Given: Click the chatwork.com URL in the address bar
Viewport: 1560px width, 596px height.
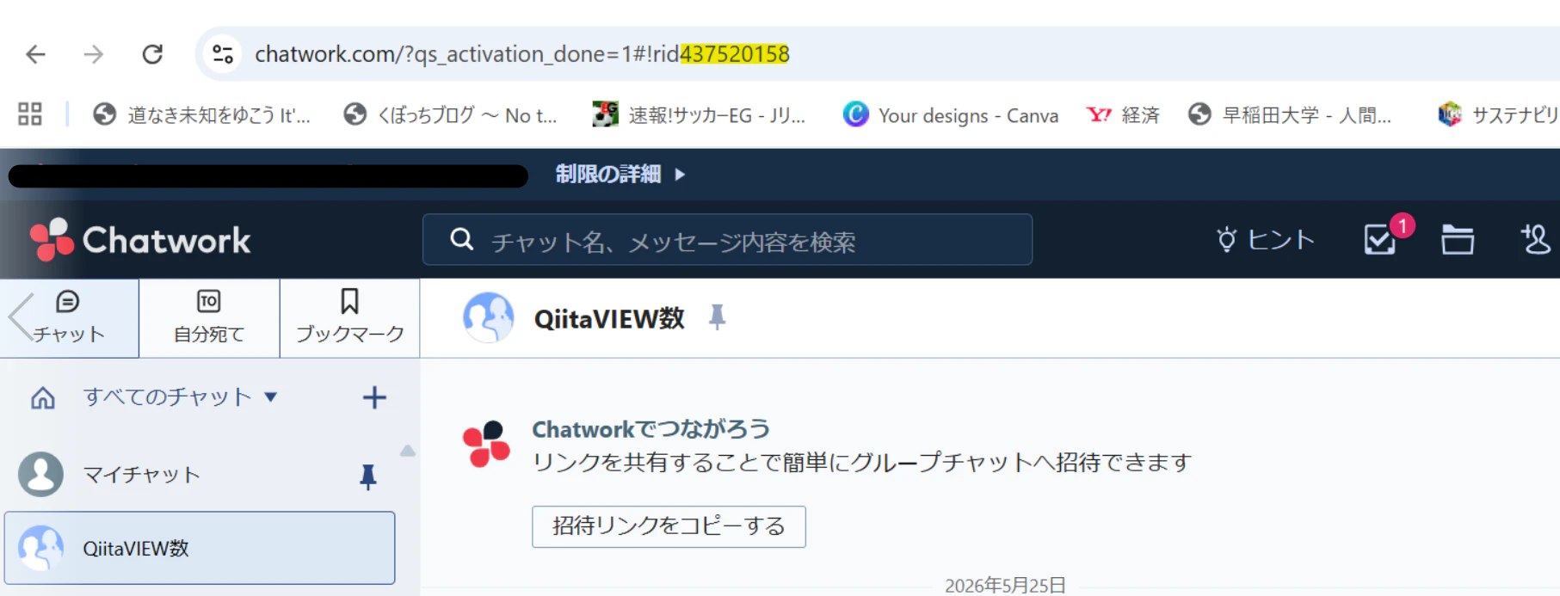Looking at the screenshot, I should pyautogui.click(x=521, y=54).
